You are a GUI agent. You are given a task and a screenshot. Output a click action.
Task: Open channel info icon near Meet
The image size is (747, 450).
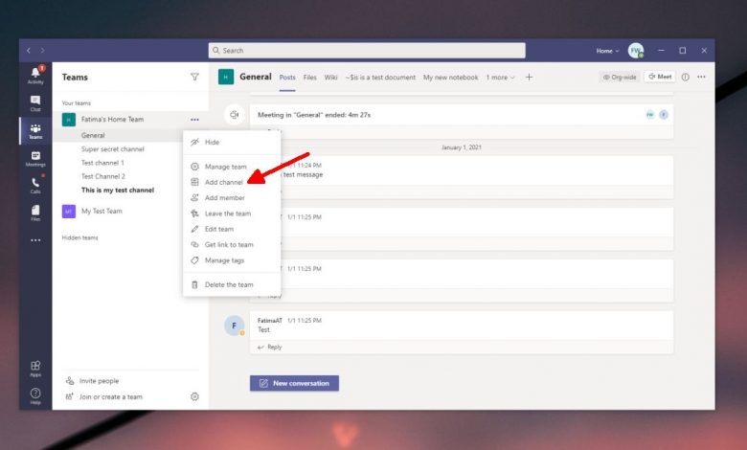click(685, 77)
